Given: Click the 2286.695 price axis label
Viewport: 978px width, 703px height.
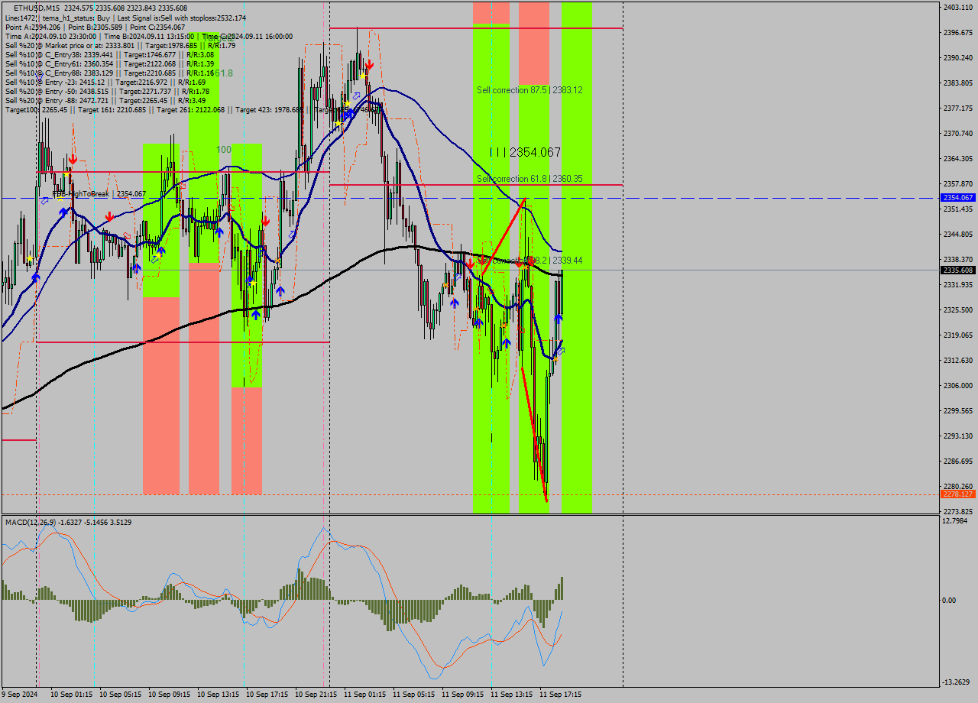Looking at the screenshot, I should 958,461.
